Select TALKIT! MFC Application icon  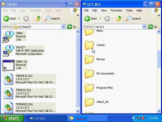pos(8,51)
